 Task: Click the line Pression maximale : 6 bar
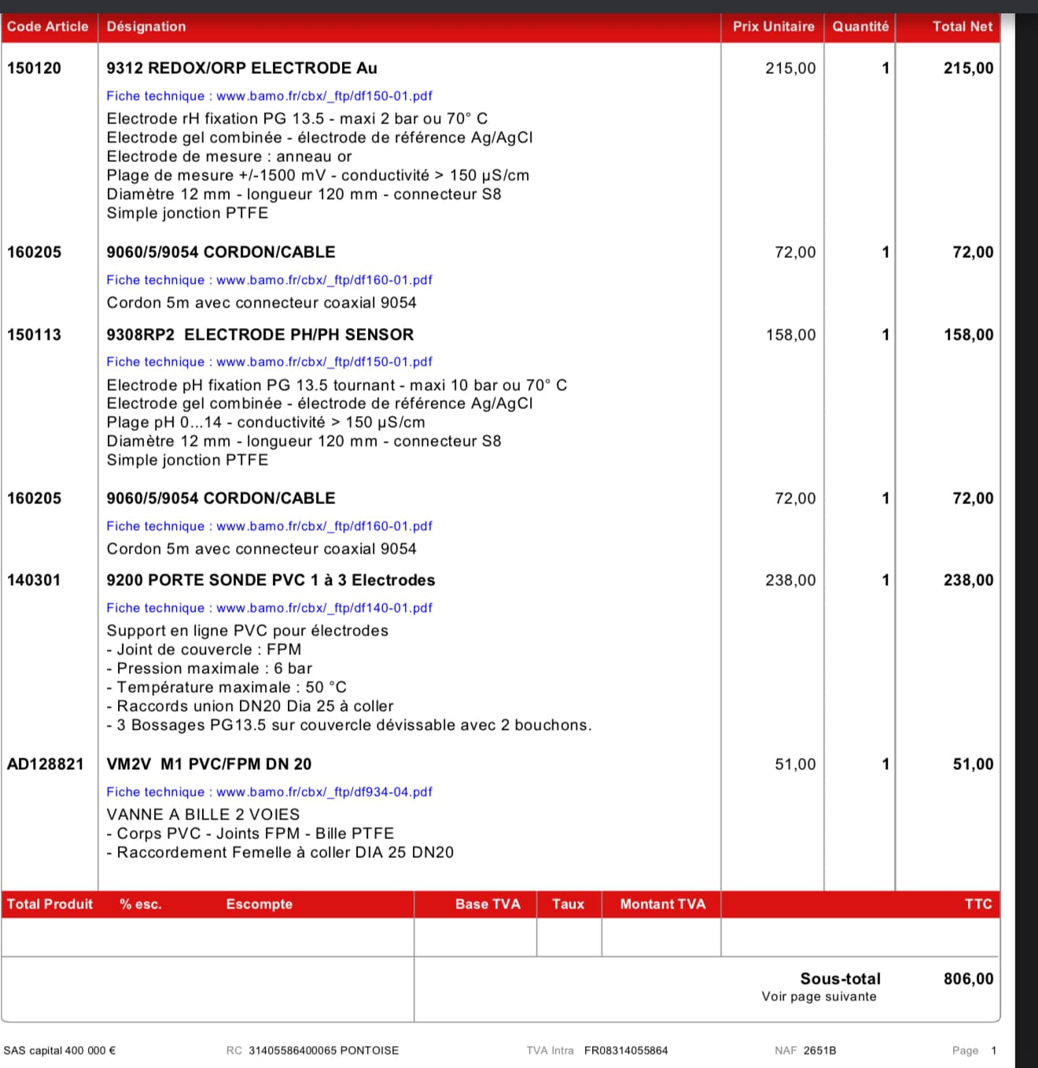click(209, 668)
